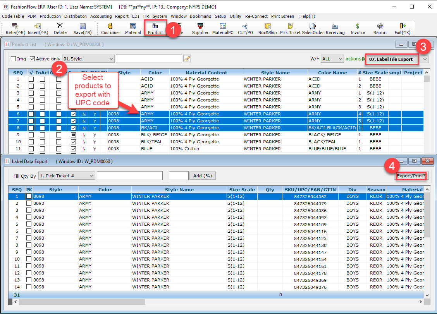Click the Add (%) button
The width and height of the screenshot is (437, 314).
[202, 176]
